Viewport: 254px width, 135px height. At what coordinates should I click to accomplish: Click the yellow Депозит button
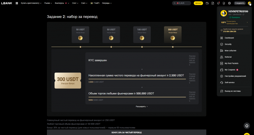[198, 3]
